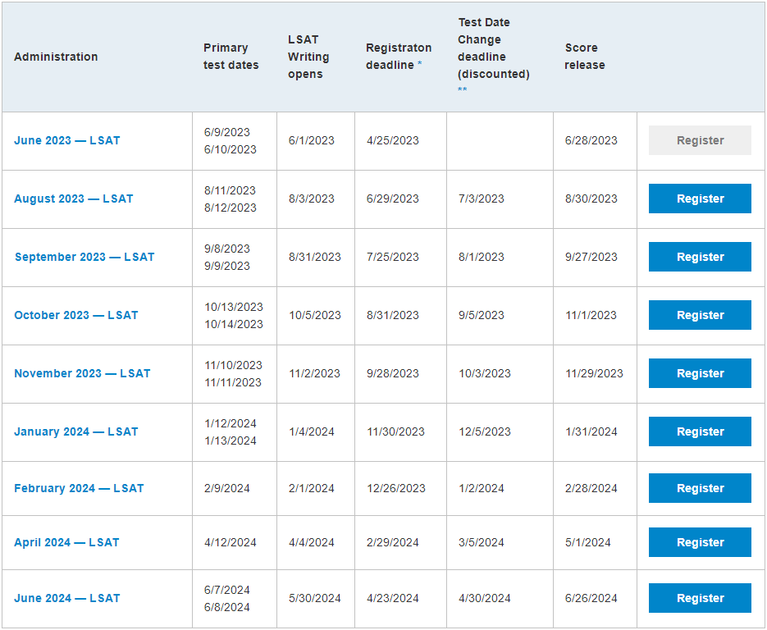Click the Score release column header
Image resolution: width=767 pixels, height=630 pixels.
[585, 57]
